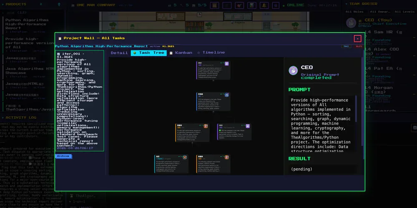Select Alex COO in Team Roster
The height and width of the screenshot is (208, 417).
[382, 49]
